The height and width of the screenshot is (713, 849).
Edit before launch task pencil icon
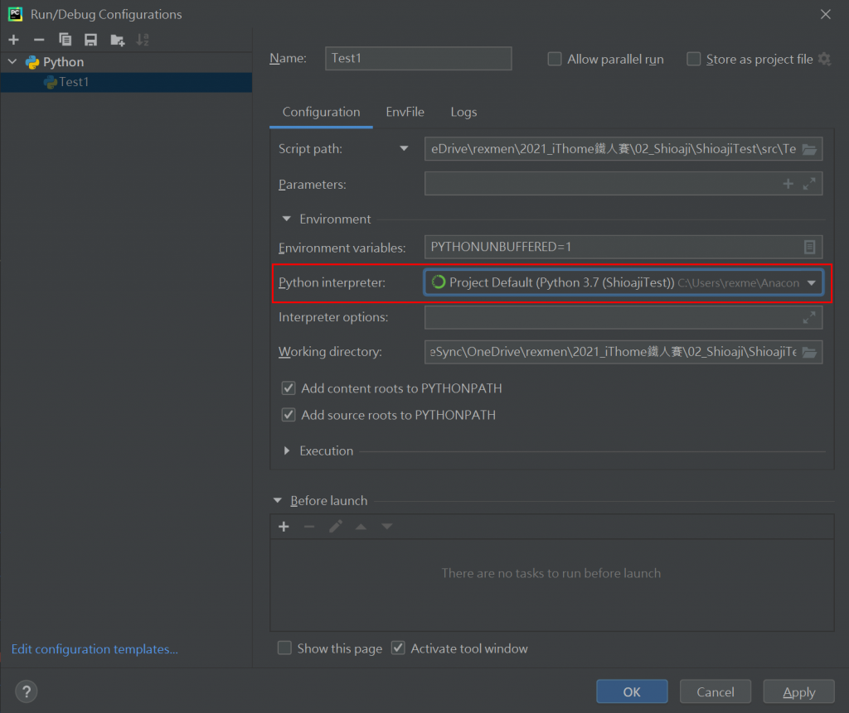[x=335, y=527]
